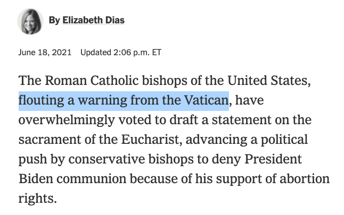Click the word Eucharist in the paragraph
This screenshot has width=344, height=215.
click(x=152, y=140)
